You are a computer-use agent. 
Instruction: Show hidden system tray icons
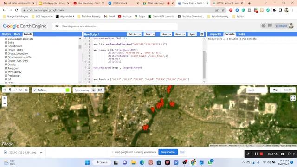pyautogui.click(x=243, y=162)
